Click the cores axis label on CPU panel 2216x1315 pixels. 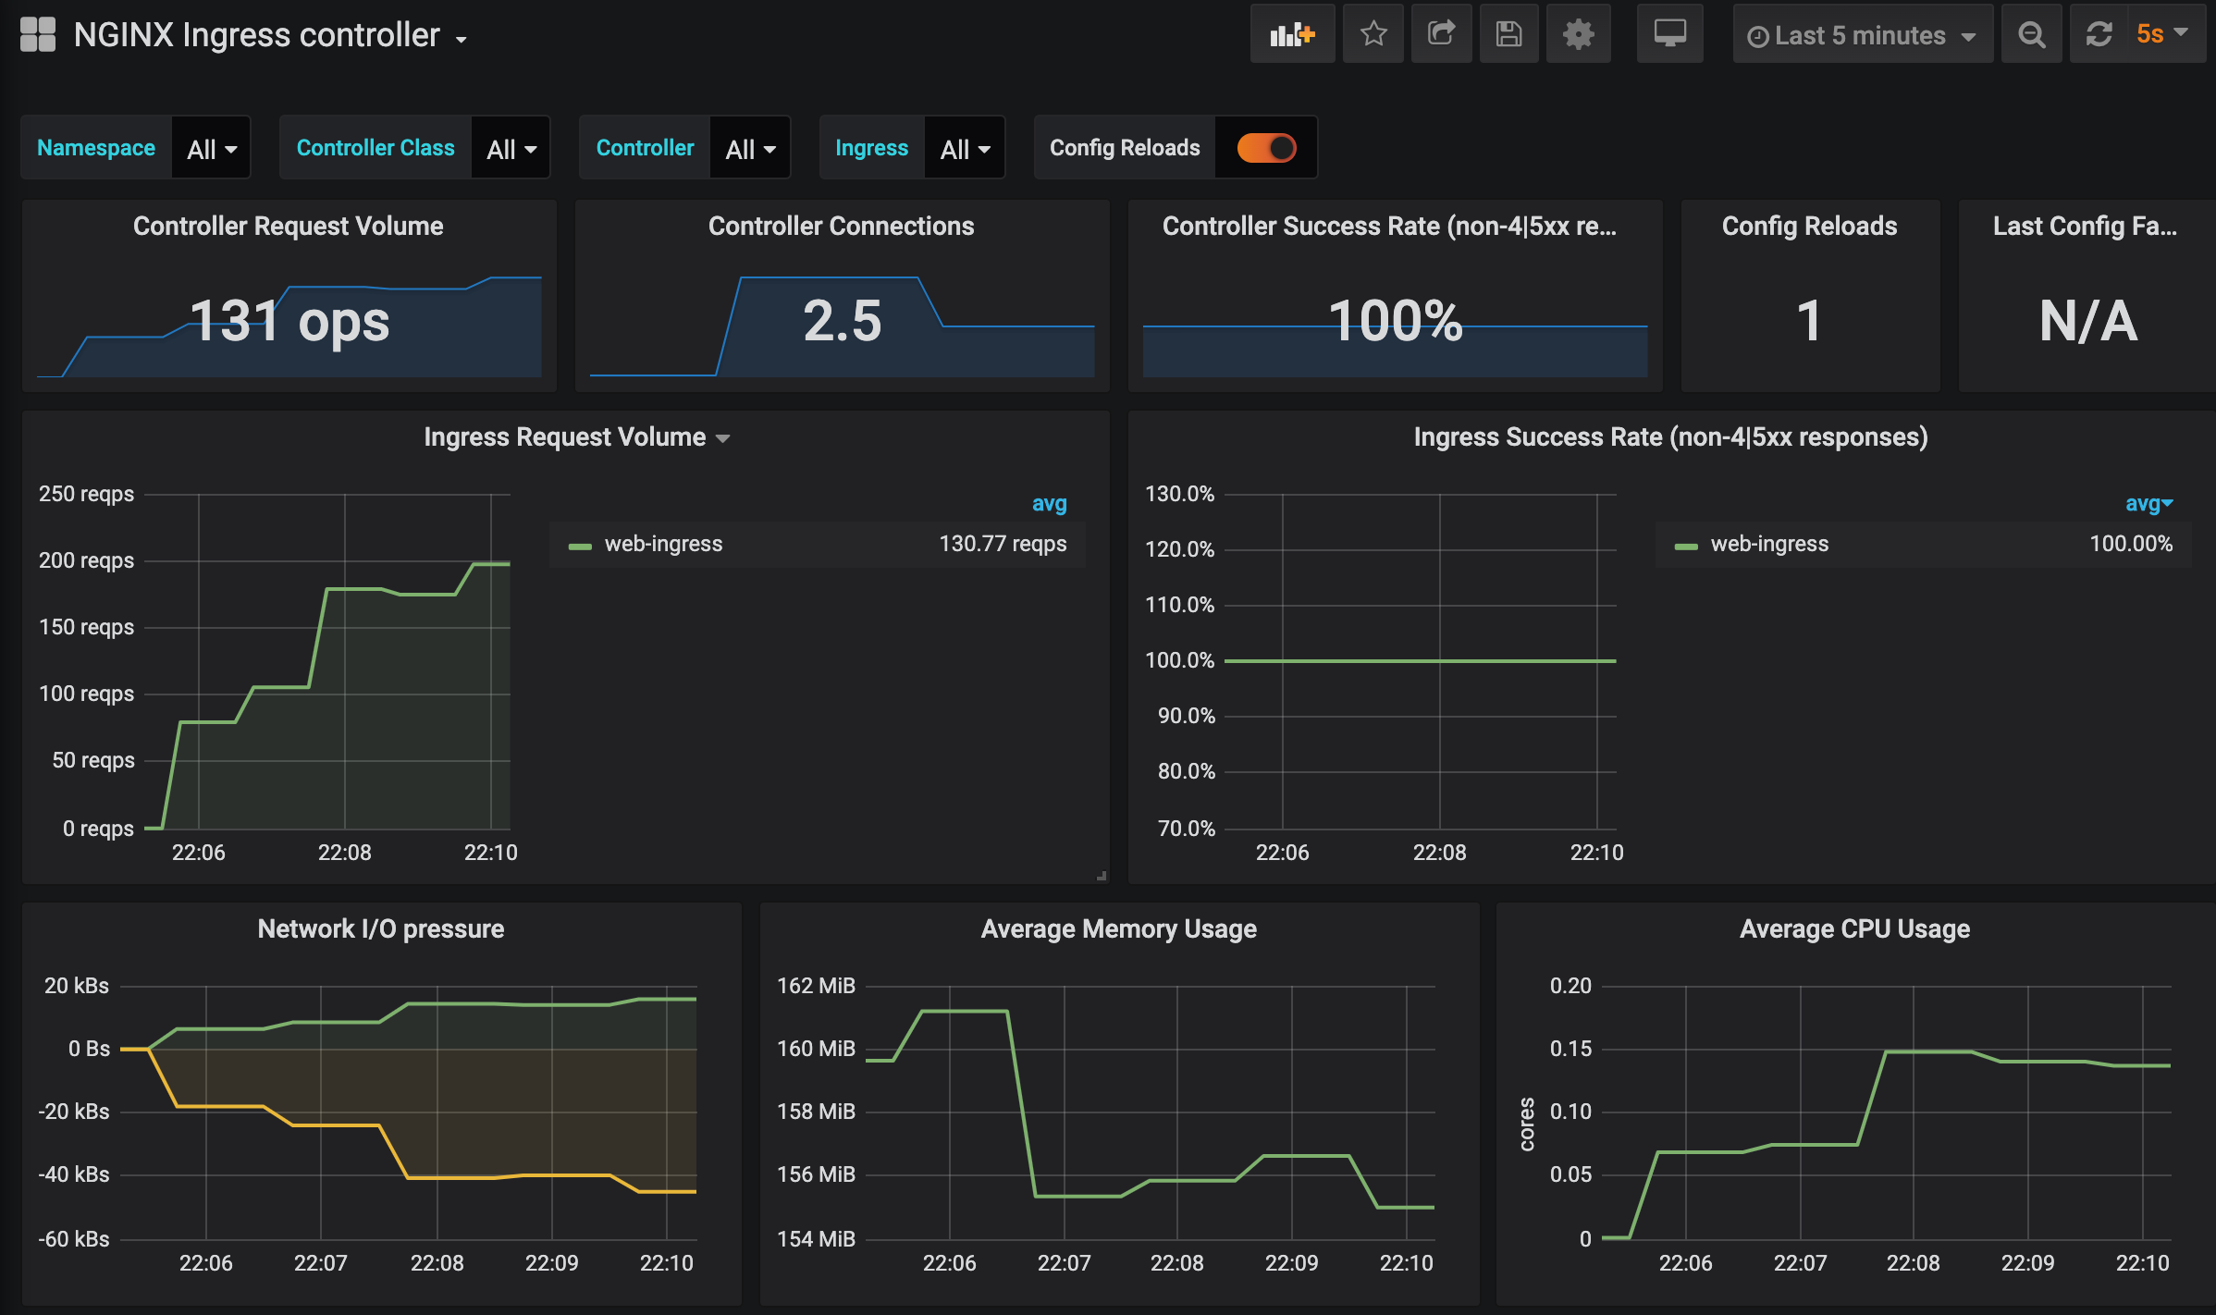point(1527,1125)
